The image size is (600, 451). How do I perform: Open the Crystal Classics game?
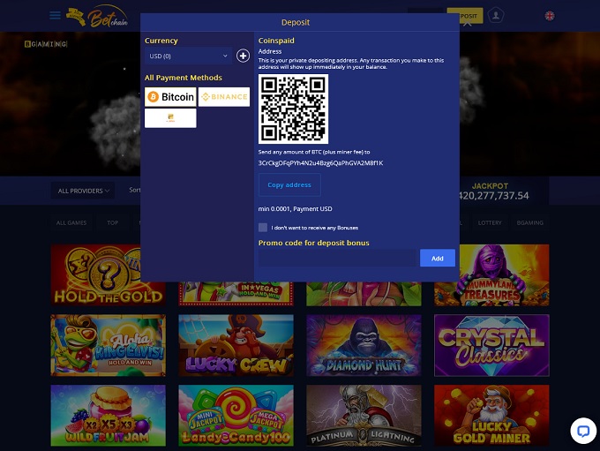(491, 345)
